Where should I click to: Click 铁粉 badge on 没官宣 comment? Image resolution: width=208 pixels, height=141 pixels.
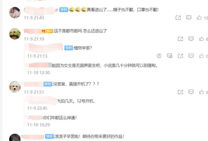(x=48, y=84)
